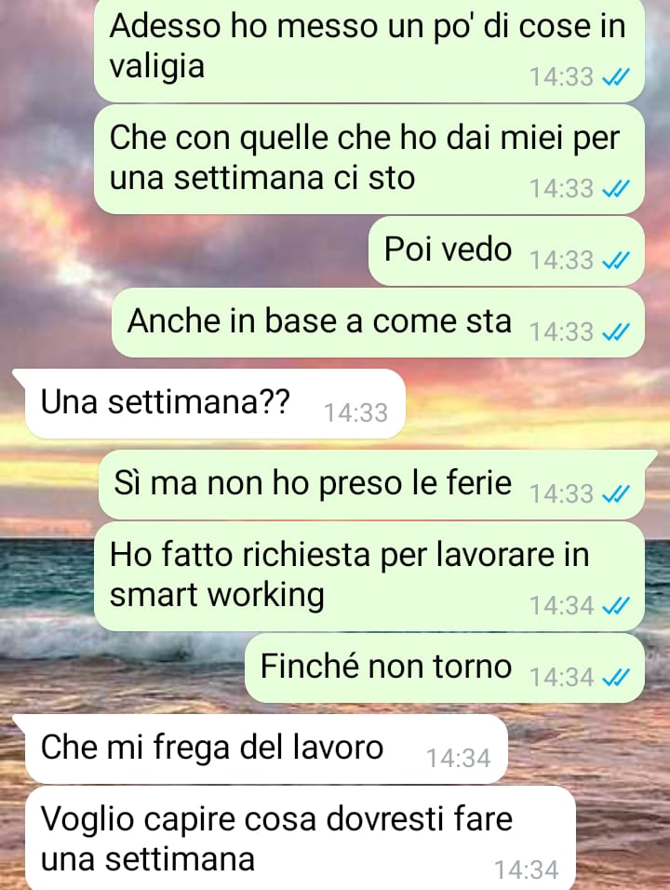The height and width of the screenshot is (890, 670).
Task: Tap the blue ticks on 'Finché non torno'
Action: [615, 677]
